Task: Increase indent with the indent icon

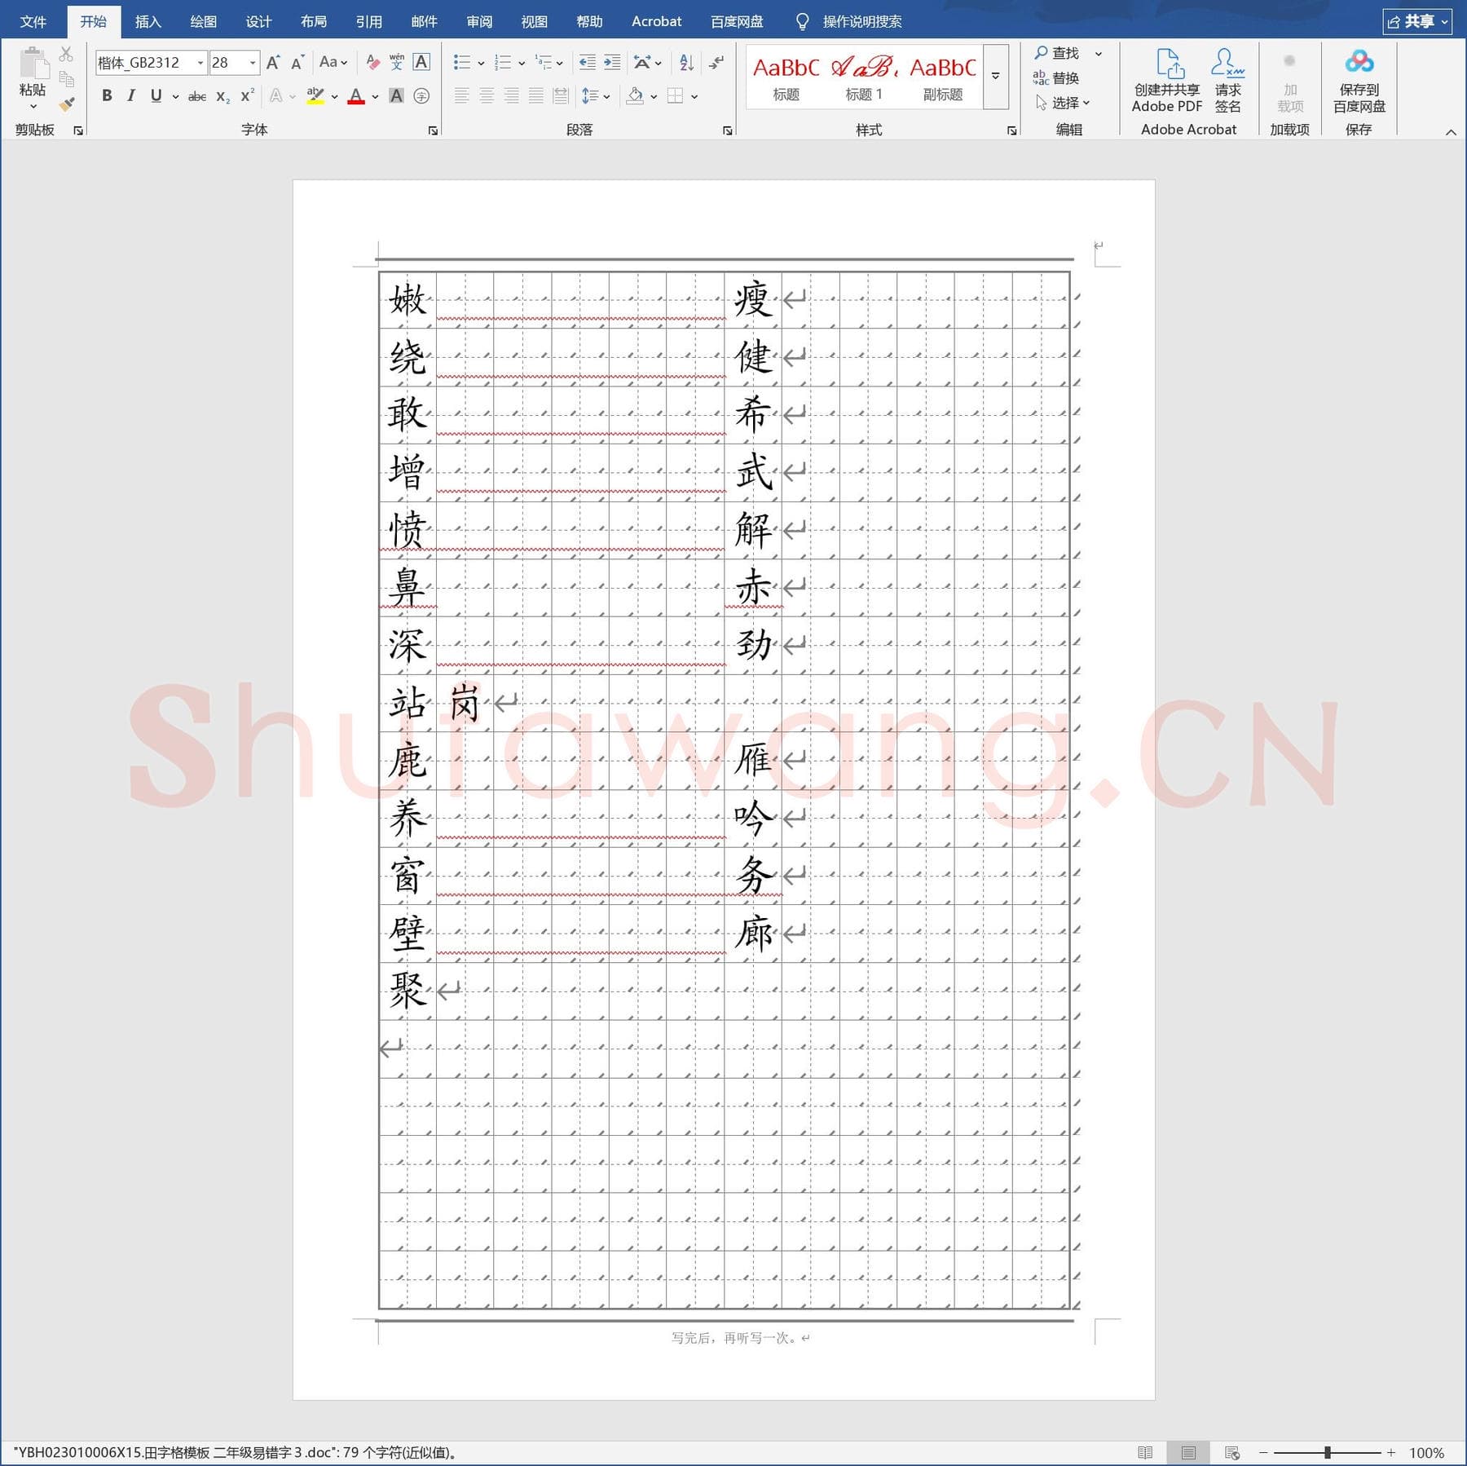Action: tap(612, 63)
